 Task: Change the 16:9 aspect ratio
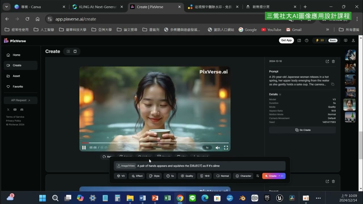(204, 176)
